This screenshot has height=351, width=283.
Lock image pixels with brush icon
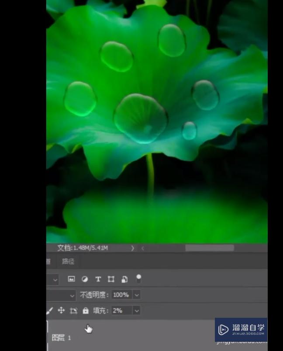point(49,311)
